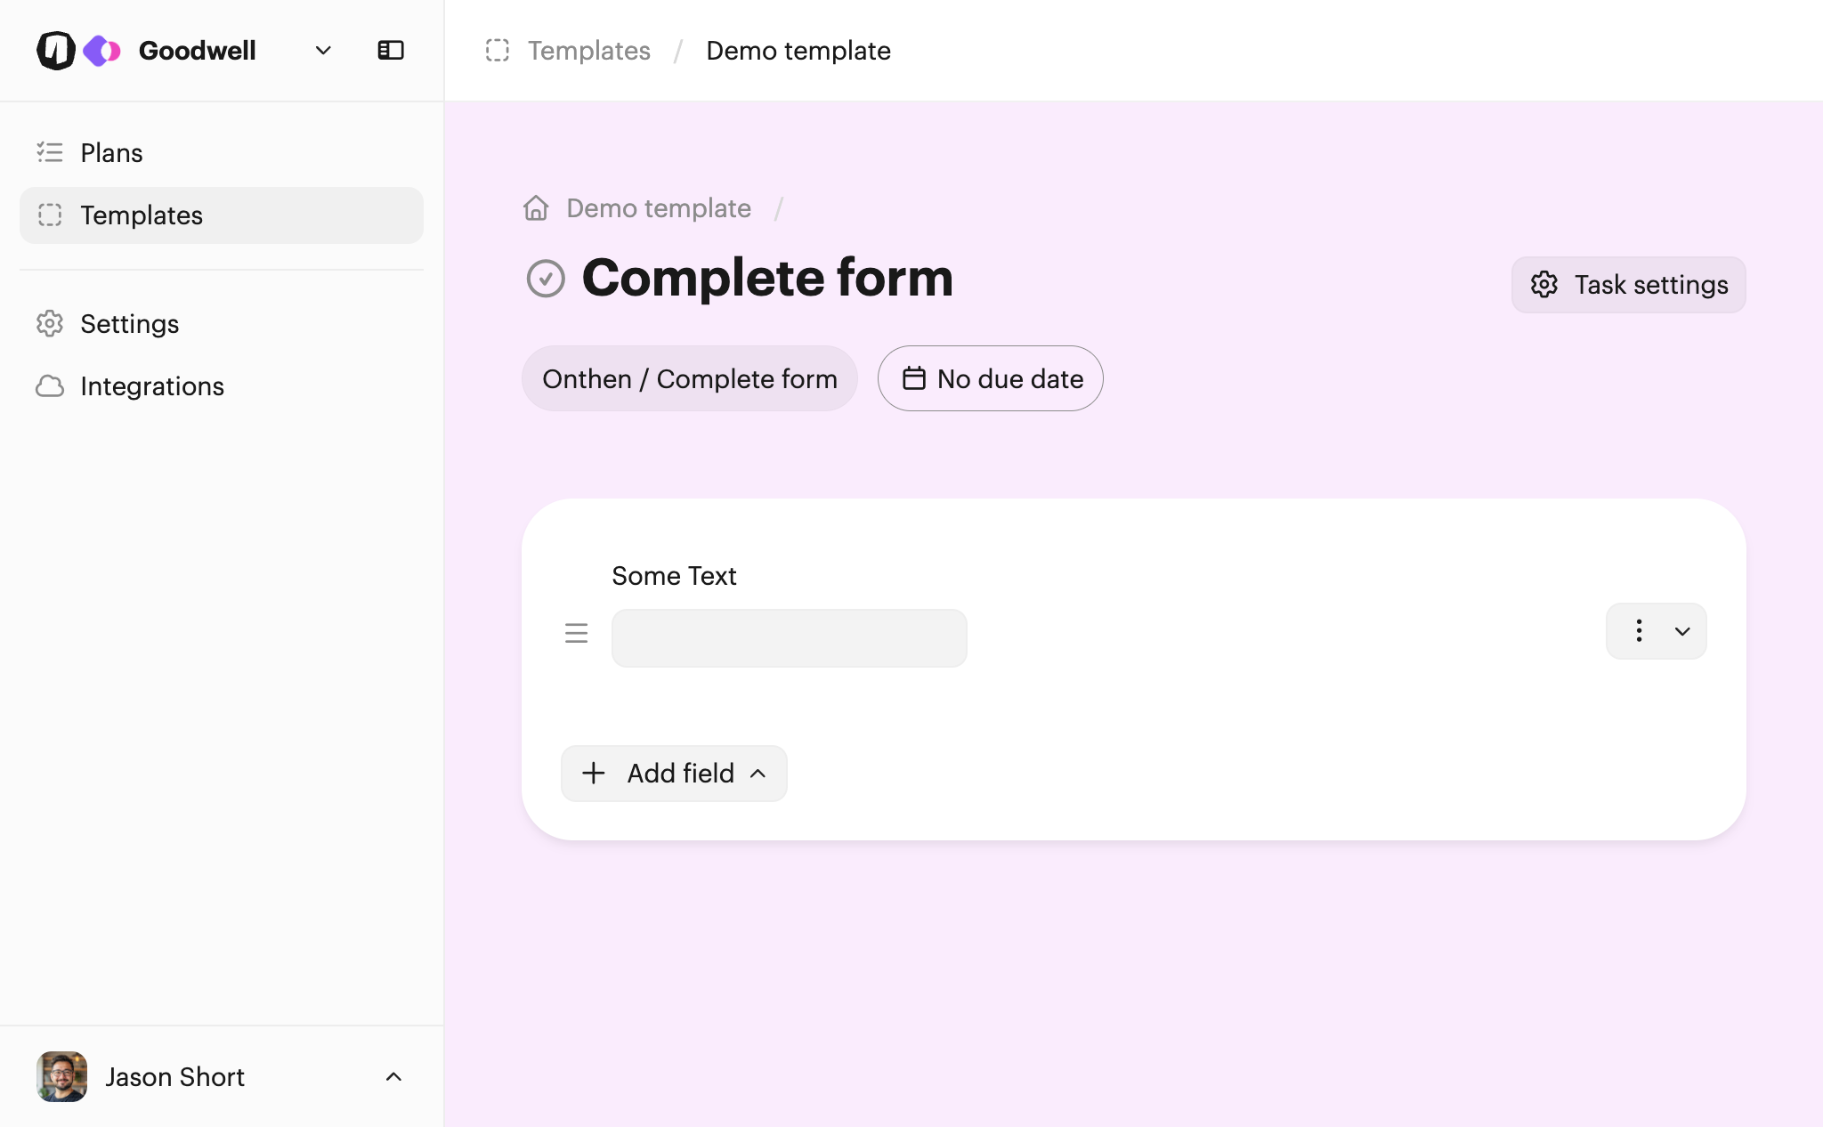Open the three-dot field options menu
This screenshot has height=1127, width=1823.
1639,631
